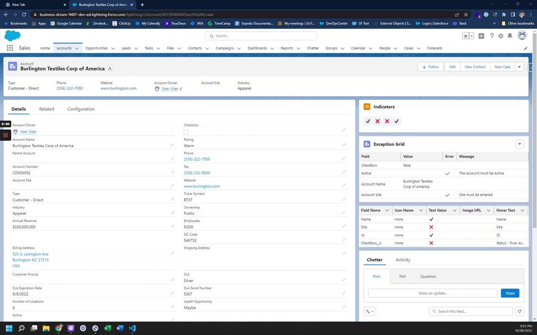
Task: Select the Question tab in Chatter
Action: tap(428, 276)
